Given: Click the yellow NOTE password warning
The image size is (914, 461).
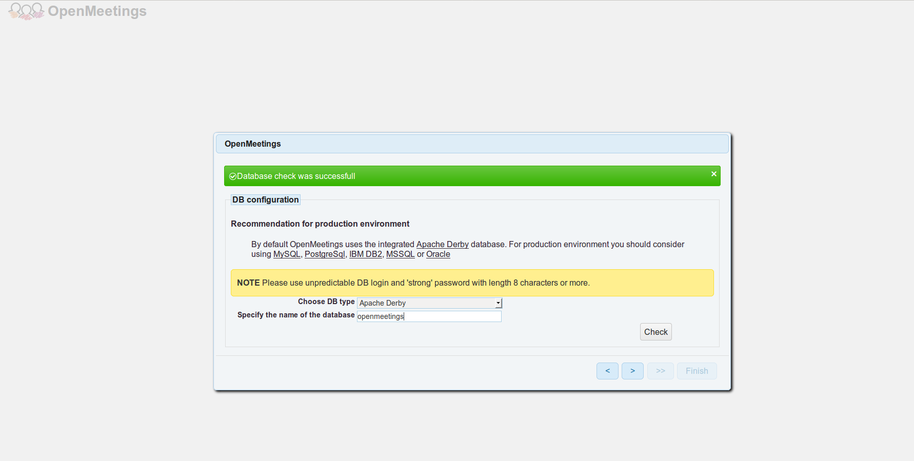Looking at the screenshot, I should coord(472,283).
